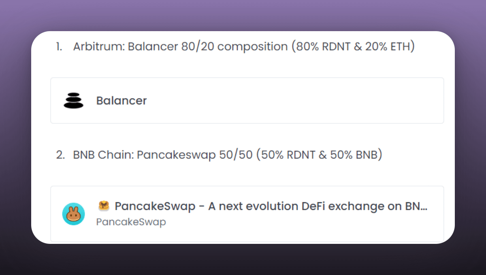Click the pancake emoji in the link title
The height and width of the screenshot is (275, 486).
click(104, 206)
